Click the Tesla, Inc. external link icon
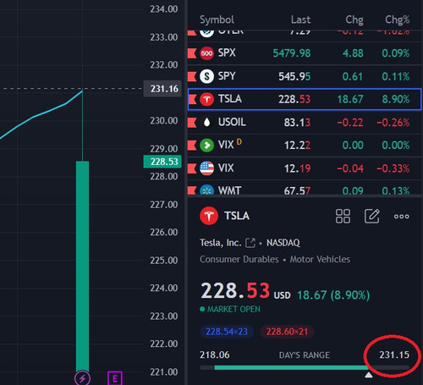Screen dimensions: 423x385 coord(250,243)
